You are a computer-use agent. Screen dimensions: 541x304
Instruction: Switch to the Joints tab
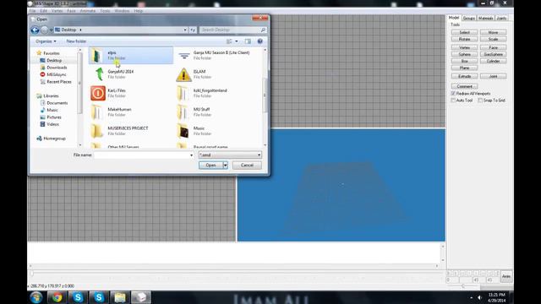pos(501,18)
